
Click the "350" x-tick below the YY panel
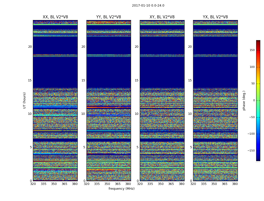point(107,184)
